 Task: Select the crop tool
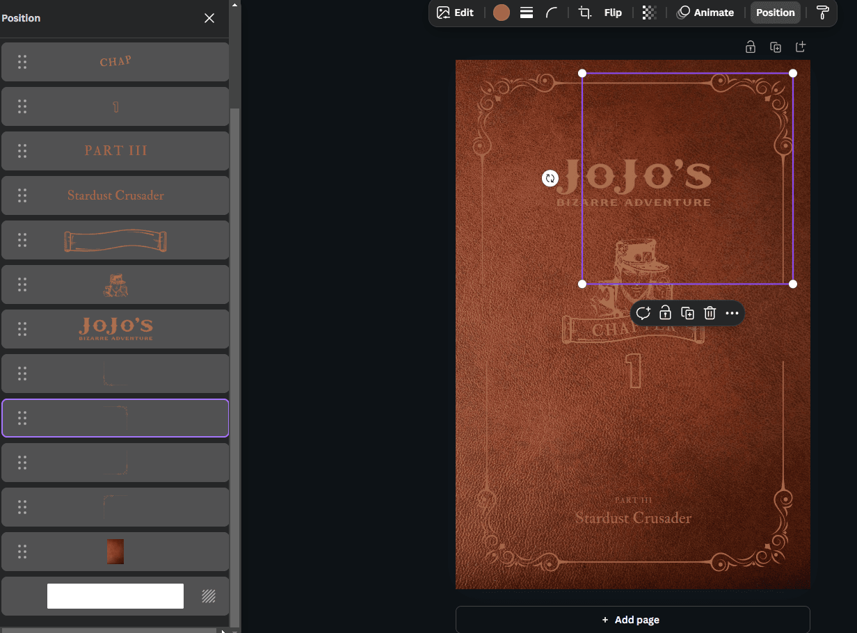pyautogui.click(x=585, y=13)
